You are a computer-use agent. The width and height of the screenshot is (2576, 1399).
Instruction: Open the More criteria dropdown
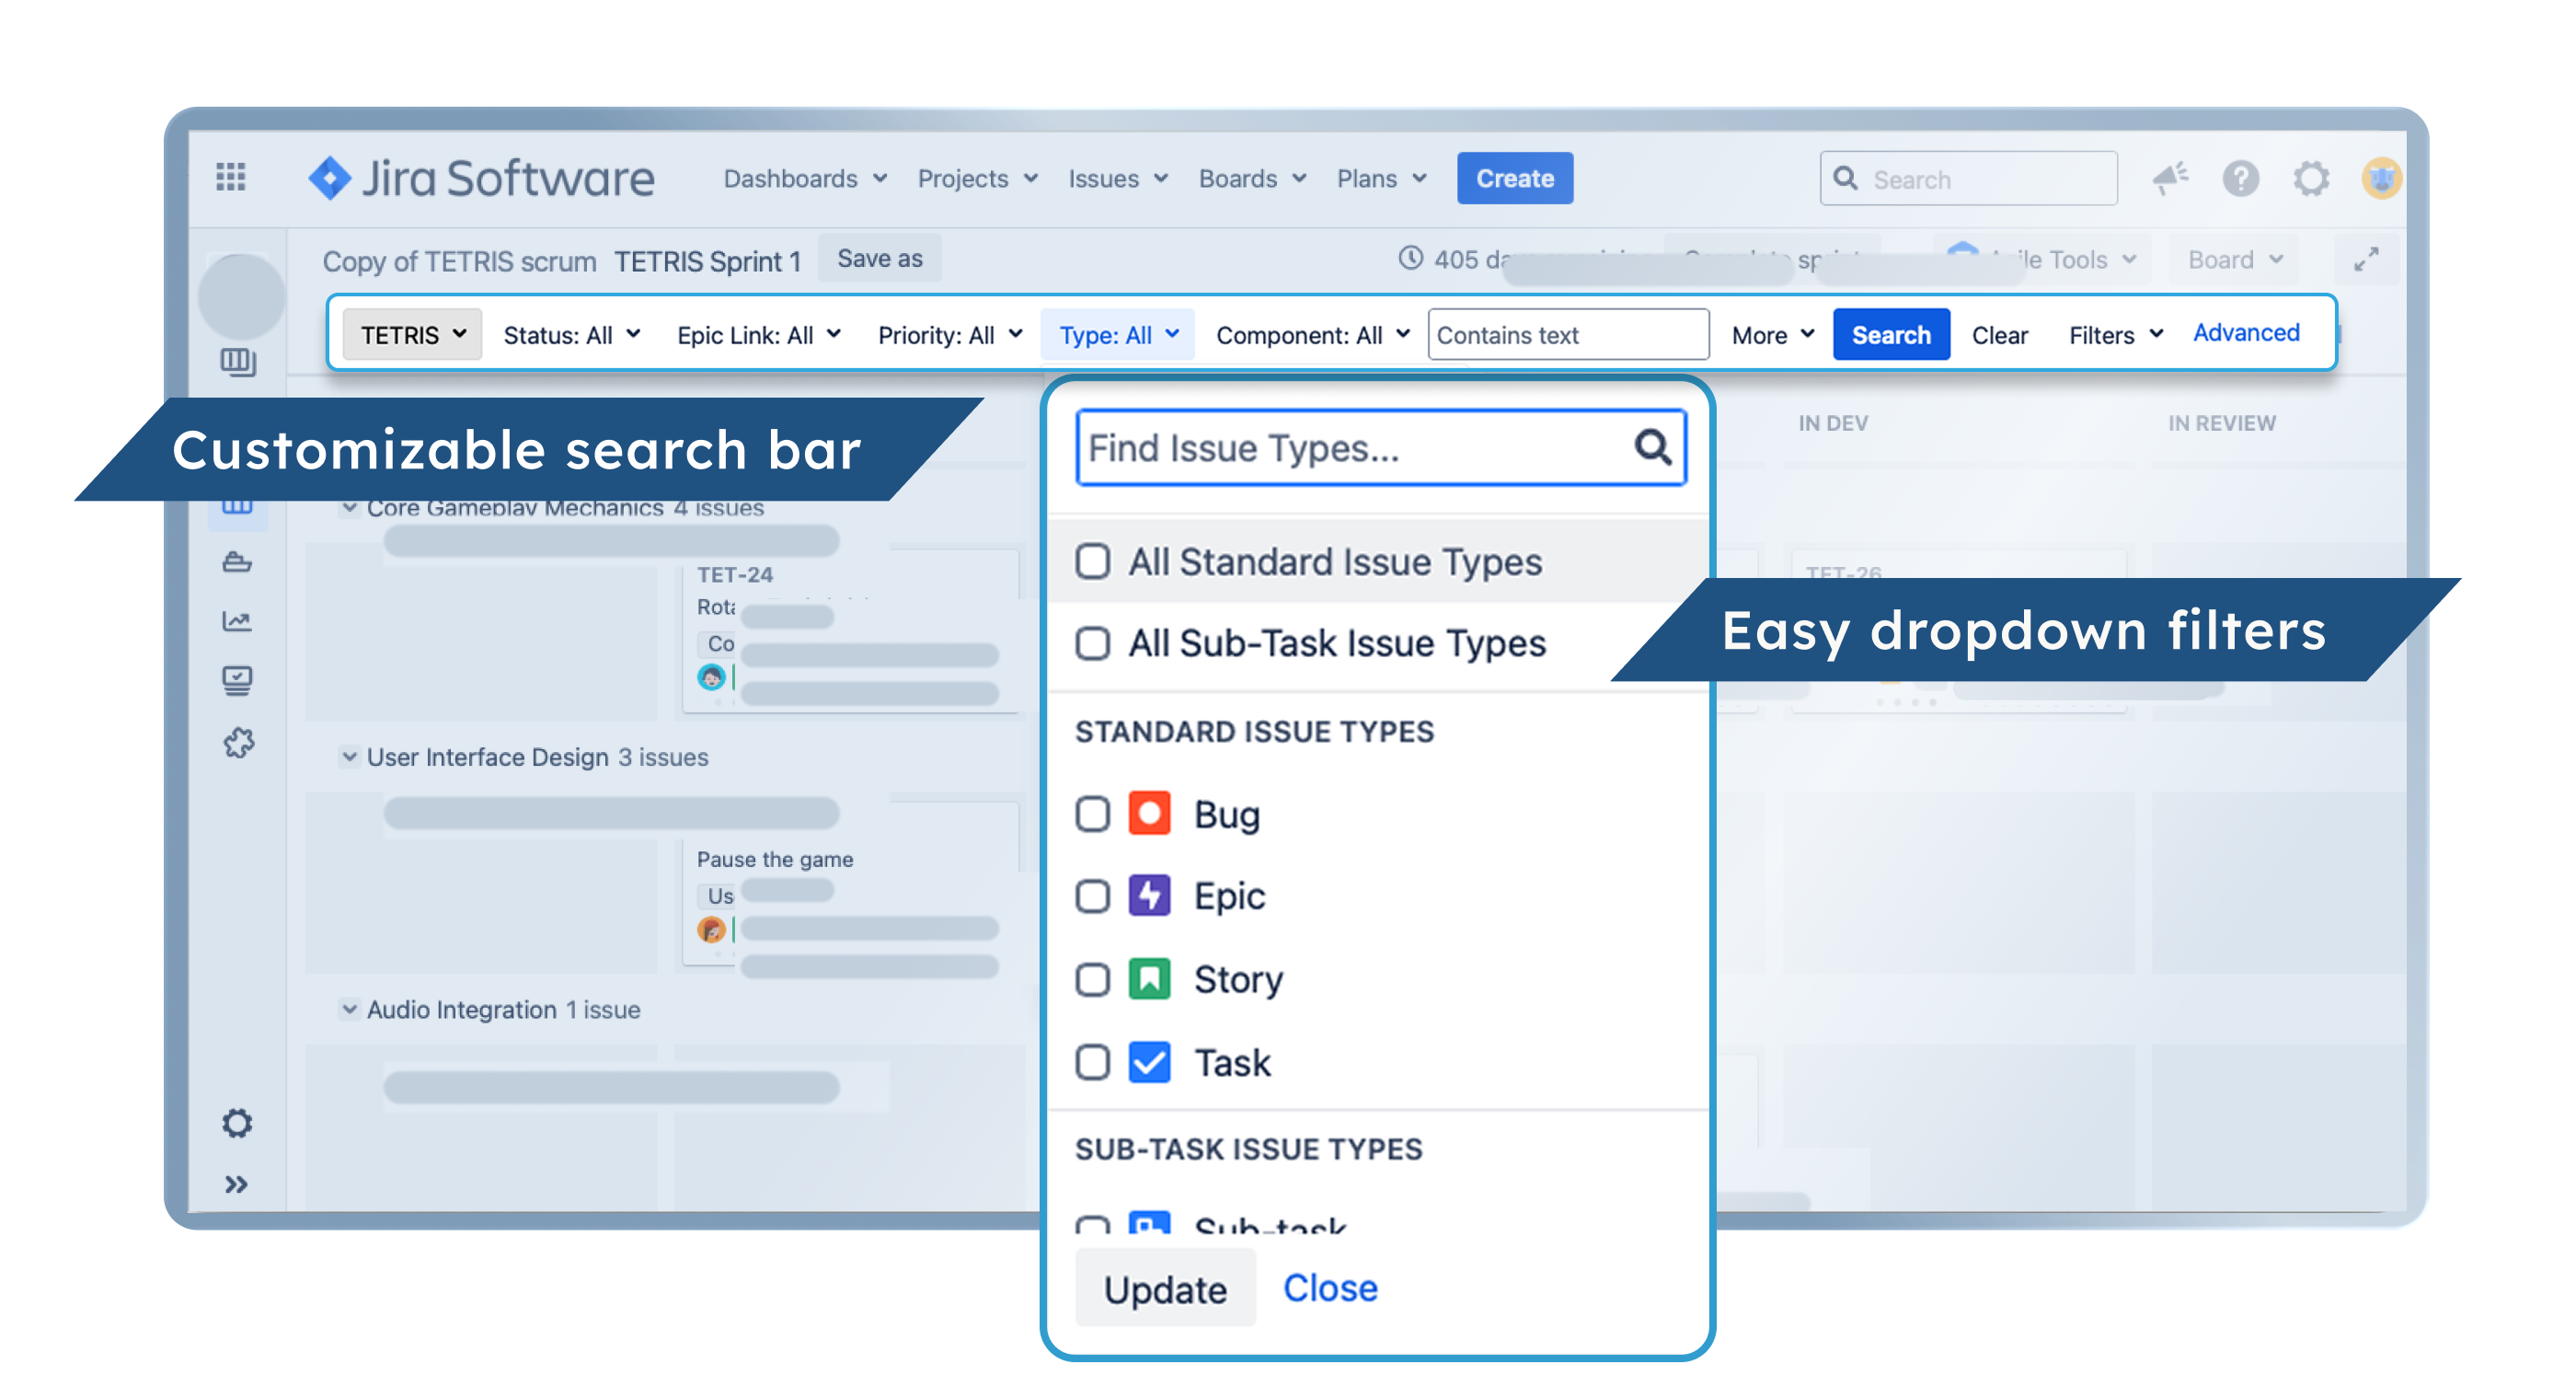click(x=1772, y=334)
